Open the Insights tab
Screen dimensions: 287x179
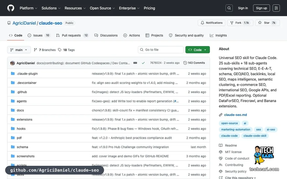[x=218, y=35]
